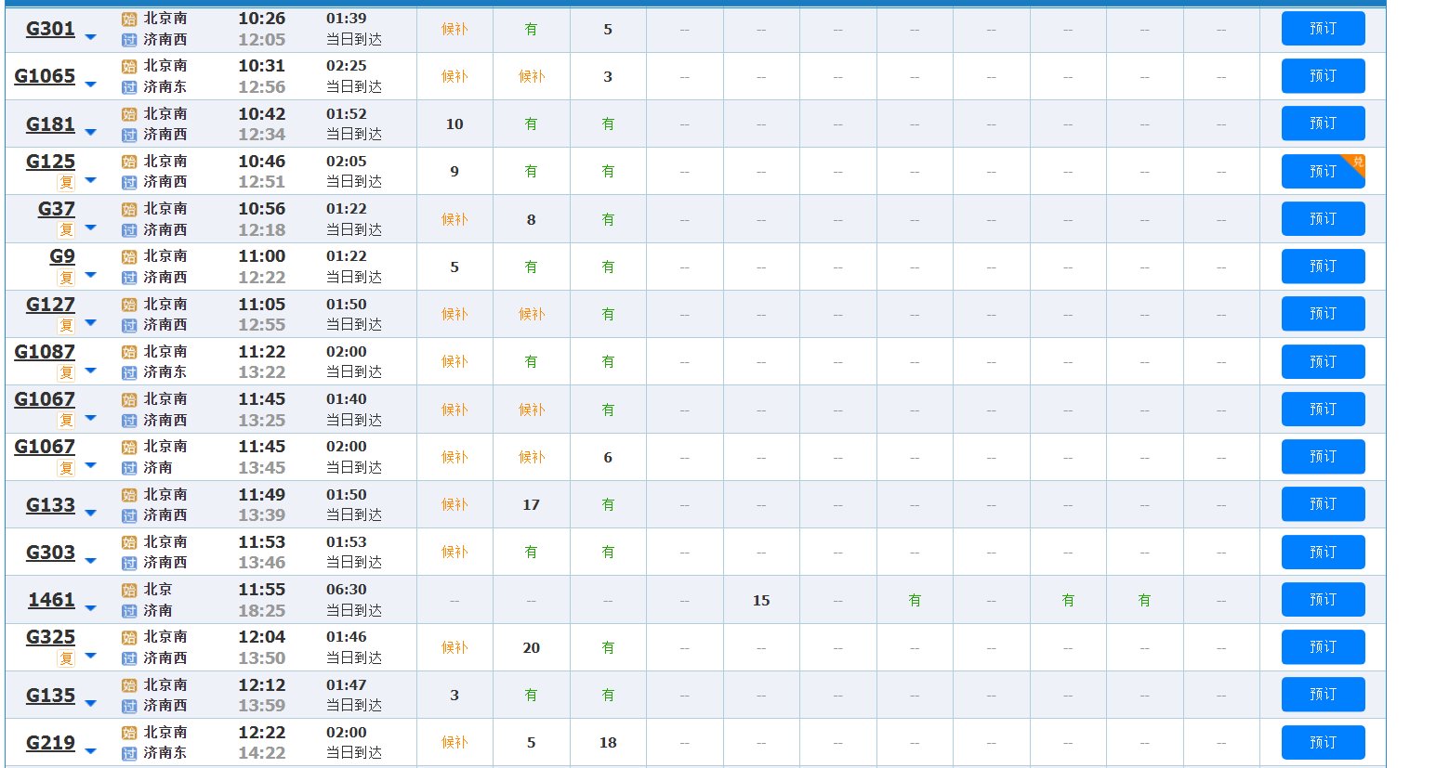Click the 复 badge under train G9
The width and height of the screenshot is (1436, 768).
(66, 277)
